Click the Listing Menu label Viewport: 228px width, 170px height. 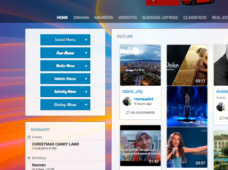(65, 105)
